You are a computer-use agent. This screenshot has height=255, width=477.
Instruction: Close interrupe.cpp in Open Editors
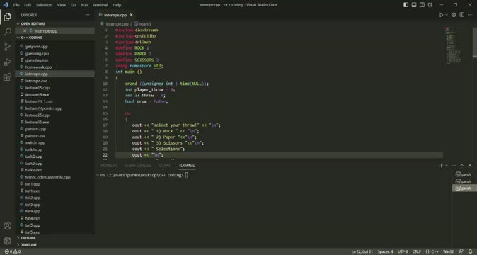(x=25, y=30)
